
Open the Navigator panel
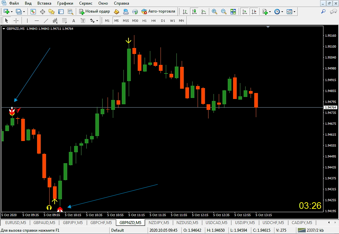point(51,12)
